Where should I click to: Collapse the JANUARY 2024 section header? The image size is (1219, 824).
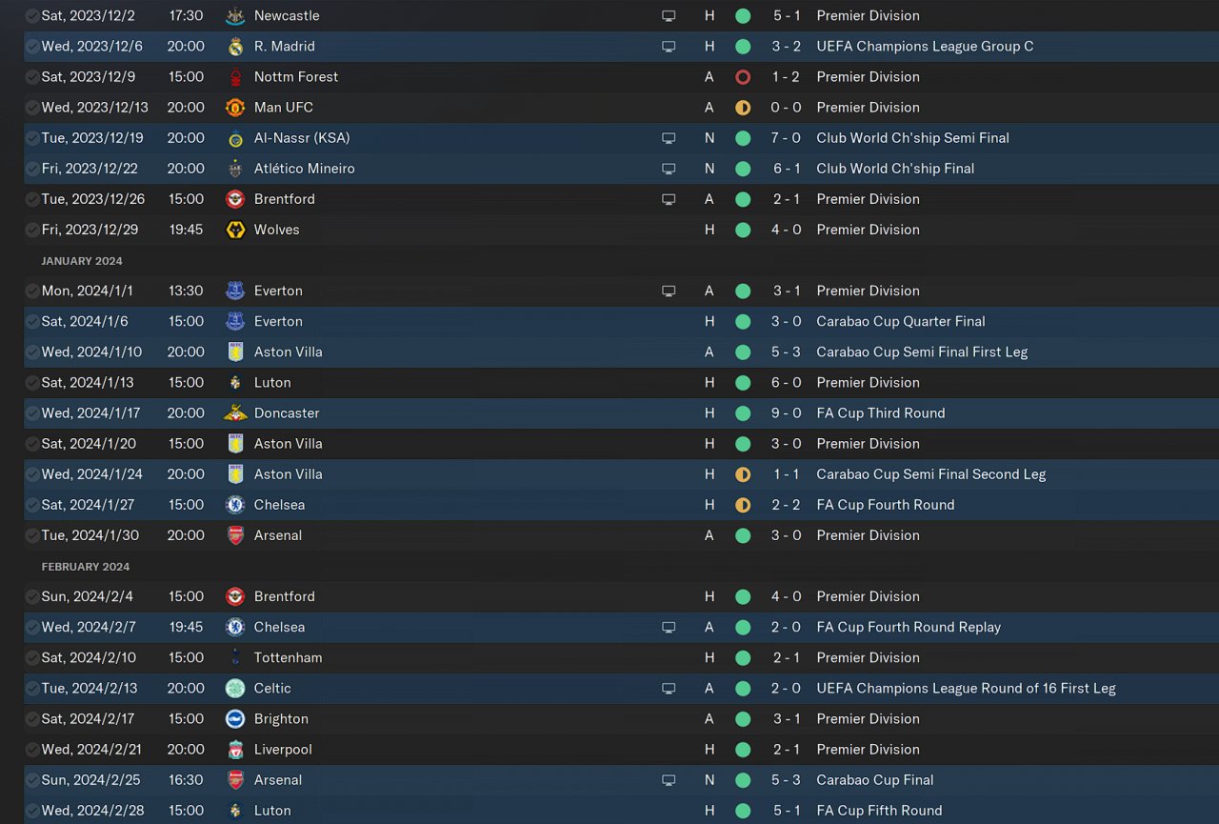[x=82, y=261]
